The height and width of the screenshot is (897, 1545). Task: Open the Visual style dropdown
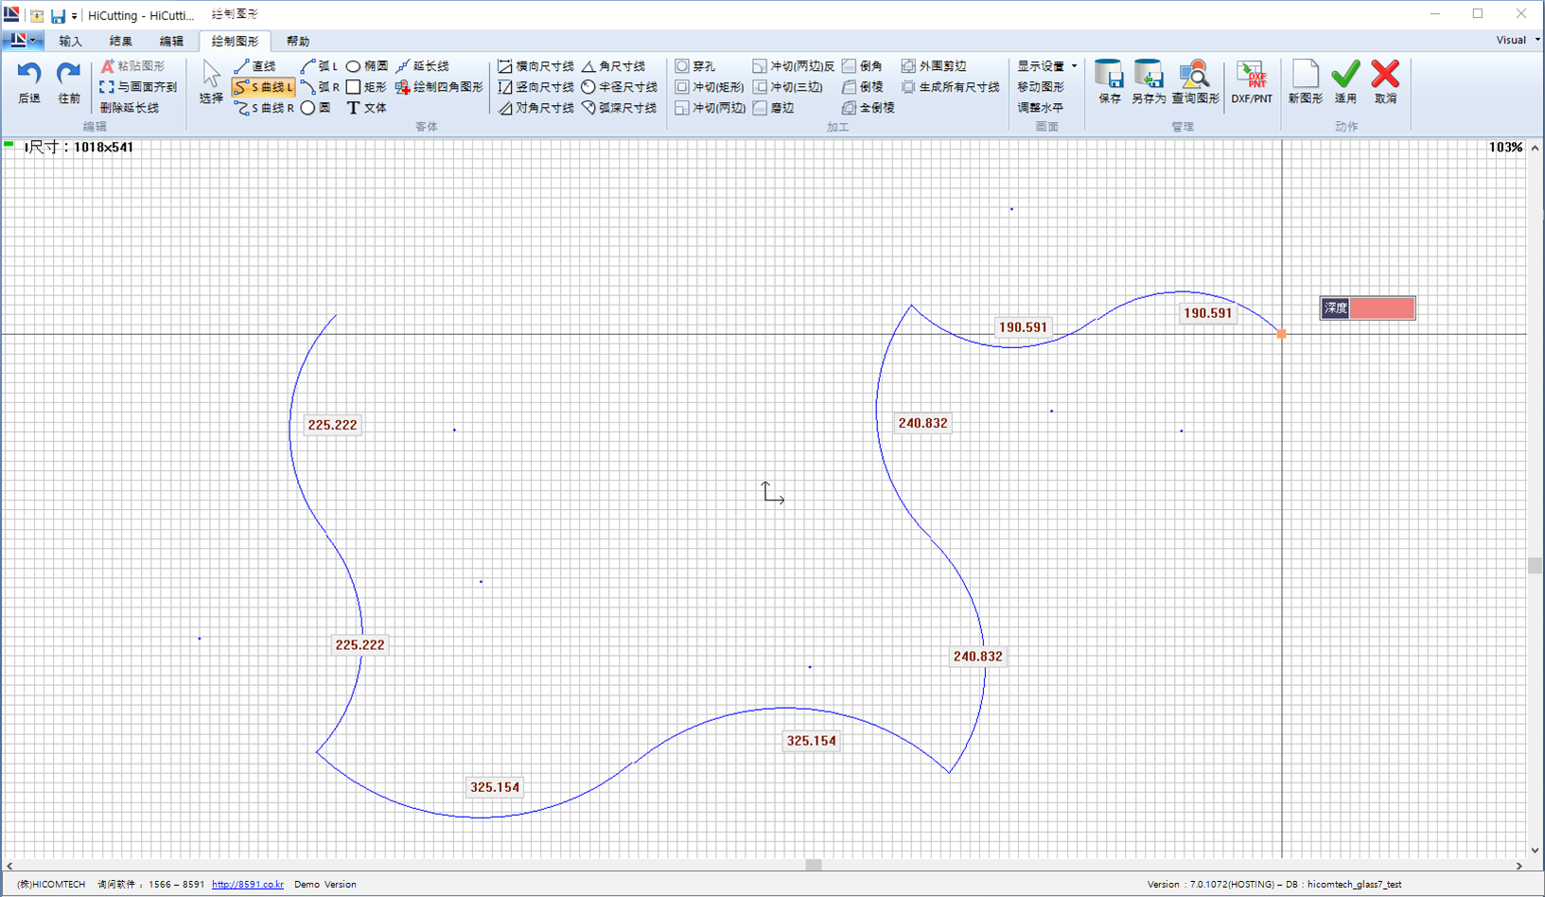click(x=1518, y=40)
